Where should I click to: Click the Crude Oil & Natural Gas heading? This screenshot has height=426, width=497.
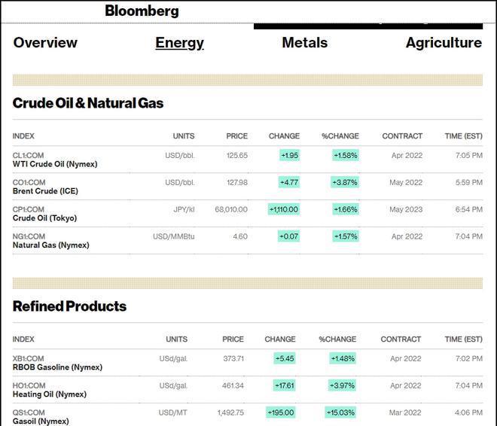(x=88, y=103)
